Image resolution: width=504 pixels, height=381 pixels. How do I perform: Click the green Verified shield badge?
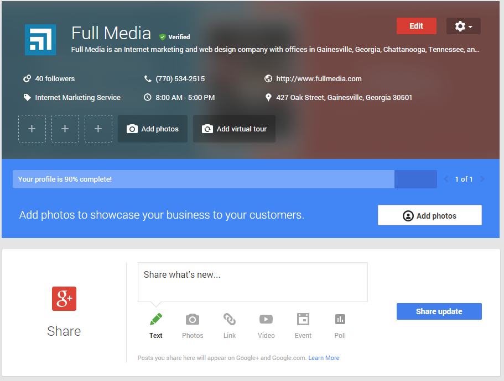(163, 37)
